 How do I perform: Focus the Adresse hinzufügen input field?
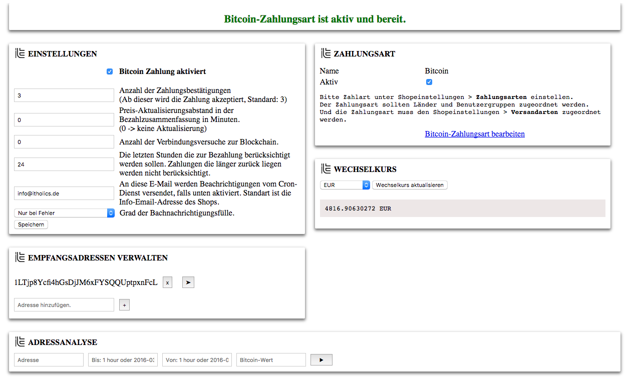coord(64,304)
